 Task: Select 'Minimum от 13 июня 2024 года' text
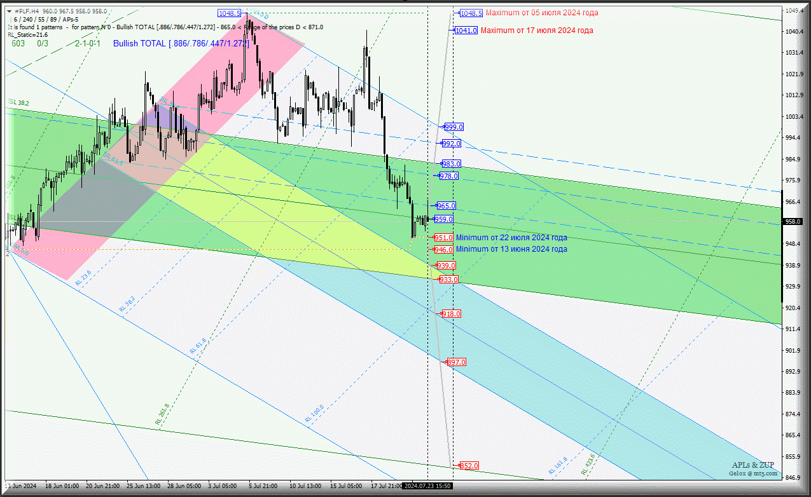click(511, 249)
